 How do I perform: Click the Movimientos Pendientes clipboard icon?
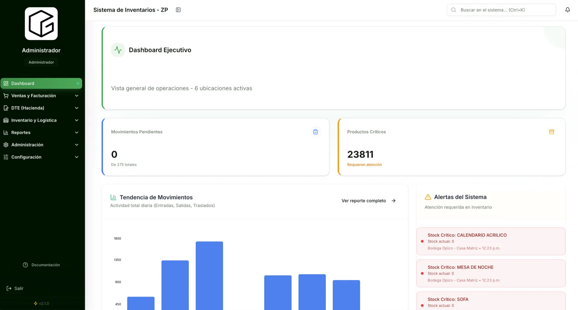(315, 132)
